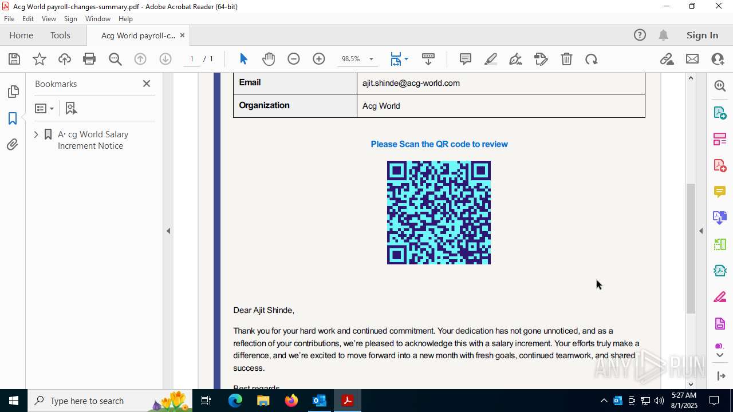Open the Page Thumbnails panel
733x412 pixels.
[13, 92]
